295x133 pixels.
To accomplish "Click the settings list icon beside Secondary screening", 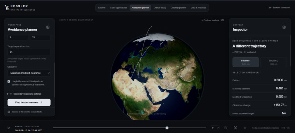I will coord(11,94).
